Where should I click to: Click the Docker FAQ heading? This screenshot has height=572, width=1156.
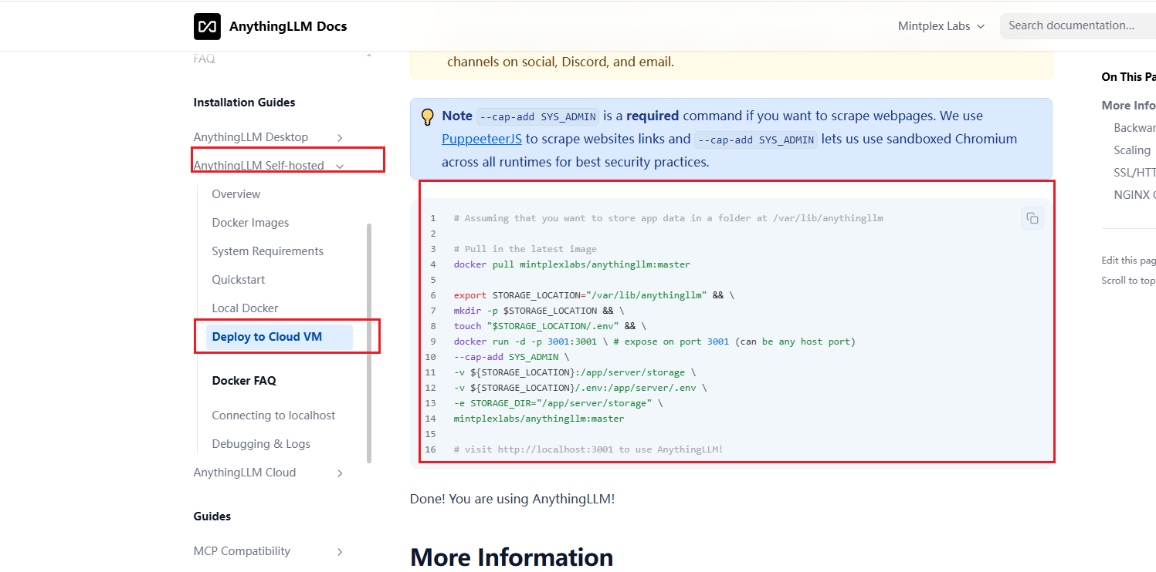pyautogui.click(x=244, y=381)
